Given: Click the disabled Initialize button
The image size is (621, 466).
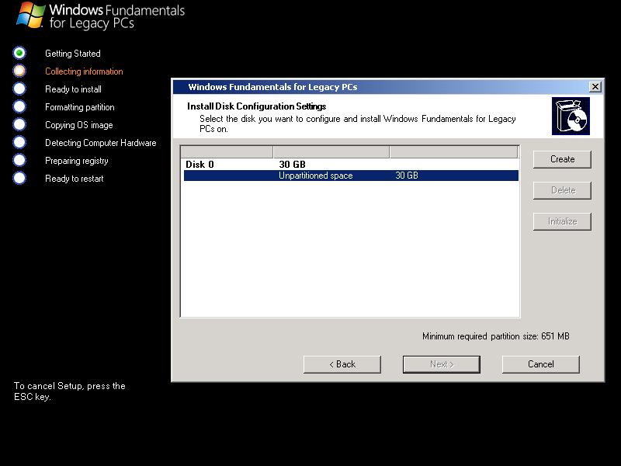Looking at the screenshot, I should [x=561, y=221].
